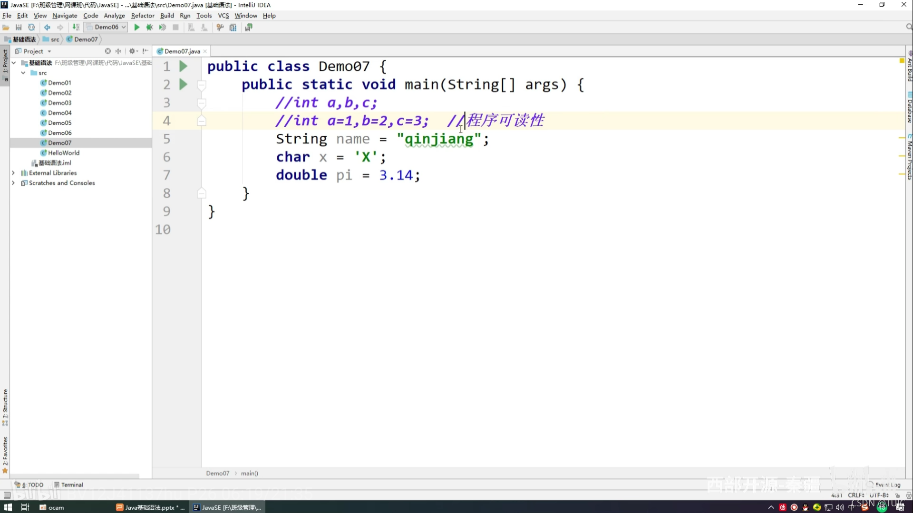Open the File menu
Screen dimensions: 913x513
7,16
